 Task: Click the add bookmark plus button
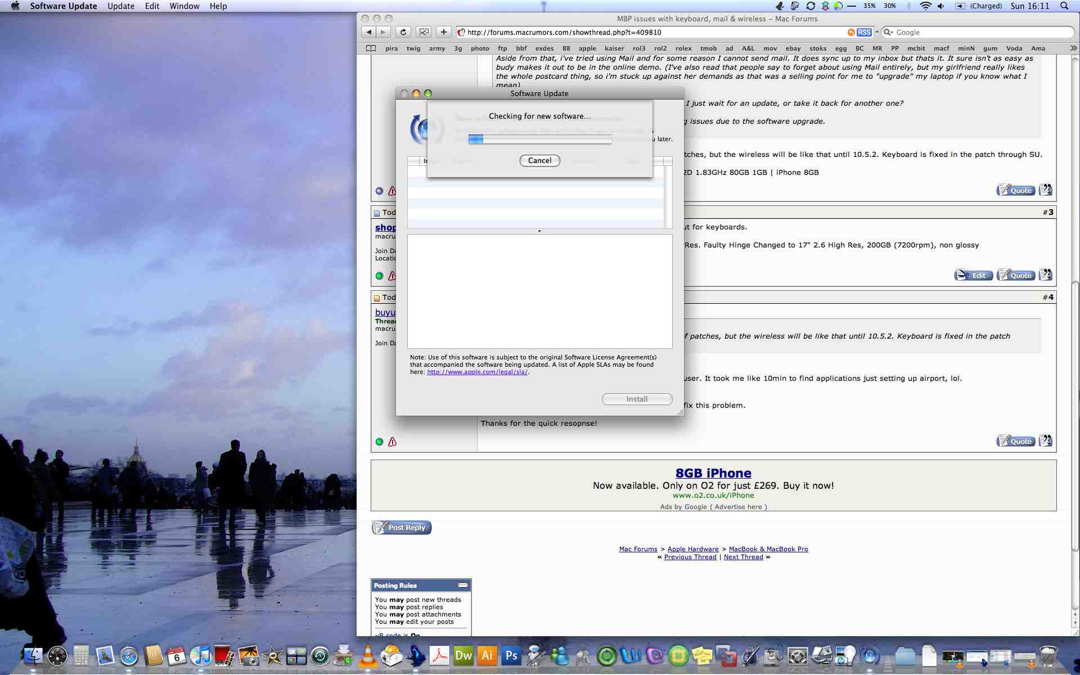443,32
